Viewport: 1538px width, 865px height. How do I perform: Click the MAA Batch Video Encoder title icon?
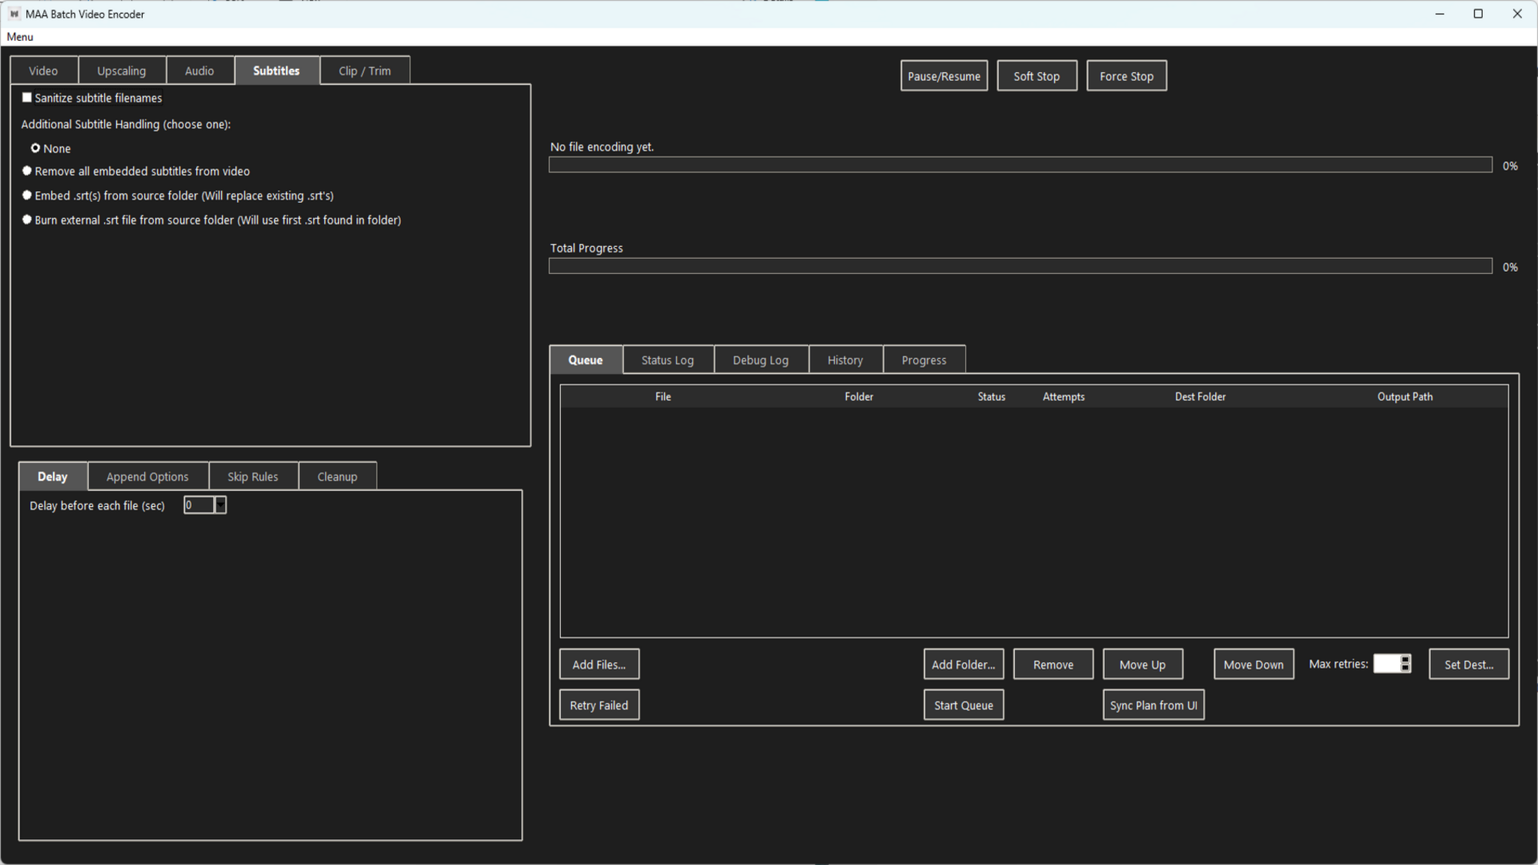point(14,14)
